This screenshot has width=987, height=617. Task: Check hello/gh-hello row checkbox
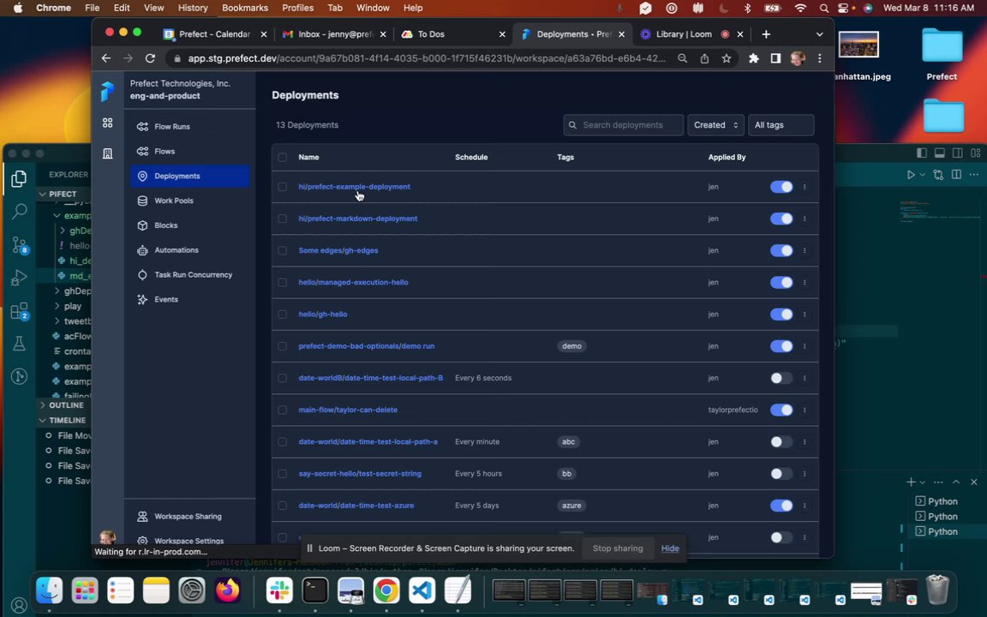[x=282, y=314]
